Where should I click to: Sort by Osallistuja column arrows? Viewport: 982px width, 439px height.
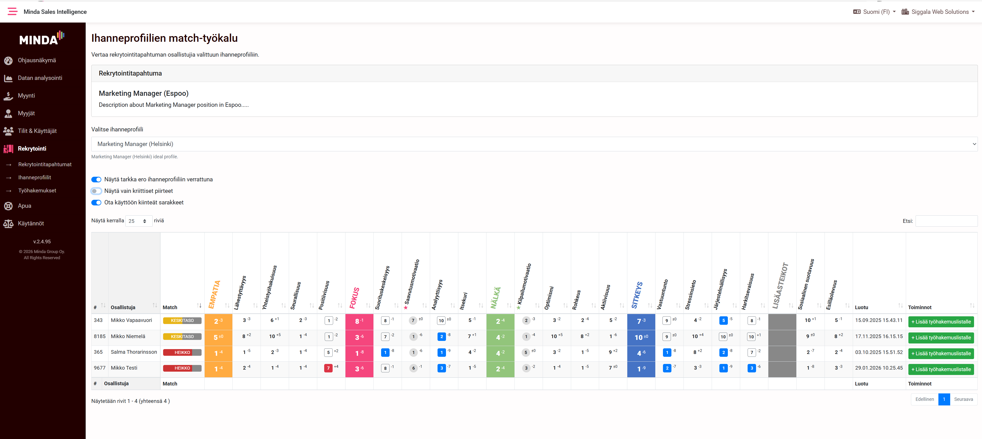[x=155, y=305]
